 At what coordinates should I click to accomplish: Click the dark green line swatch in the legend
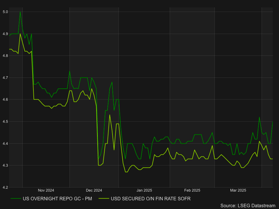[16, 199]
